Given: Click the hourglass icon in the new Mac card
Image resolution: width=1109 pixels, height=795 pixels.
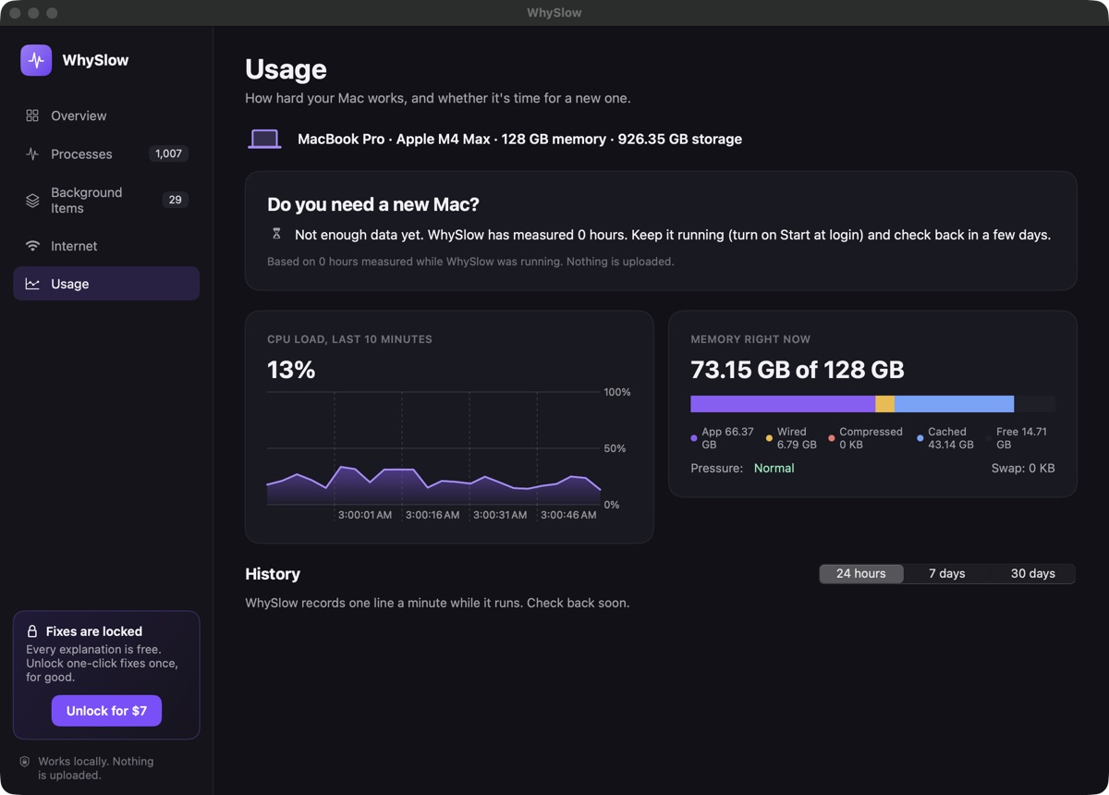Looking at the screenshot, I should 276,234.
